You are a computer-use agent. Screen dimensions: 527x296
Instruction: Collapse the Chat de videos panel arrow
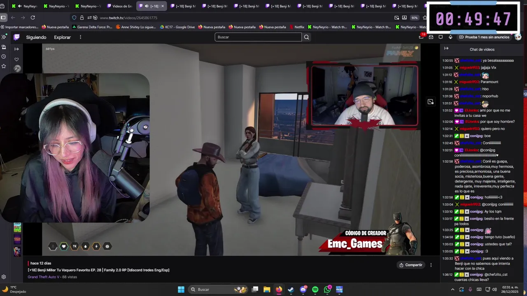pyautogui.click(x=446, y=49)
